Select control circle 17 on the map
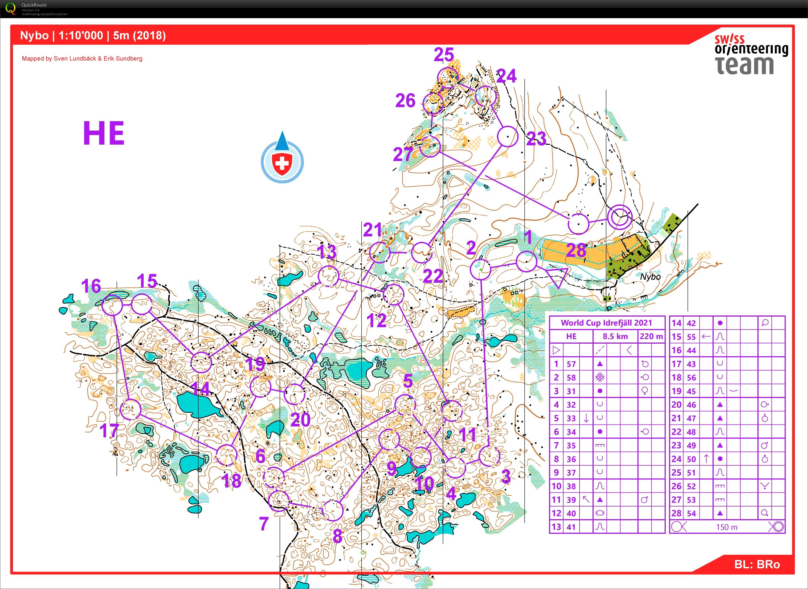The height and width of the screenshot is (589, 808). (x=131, y=410)
